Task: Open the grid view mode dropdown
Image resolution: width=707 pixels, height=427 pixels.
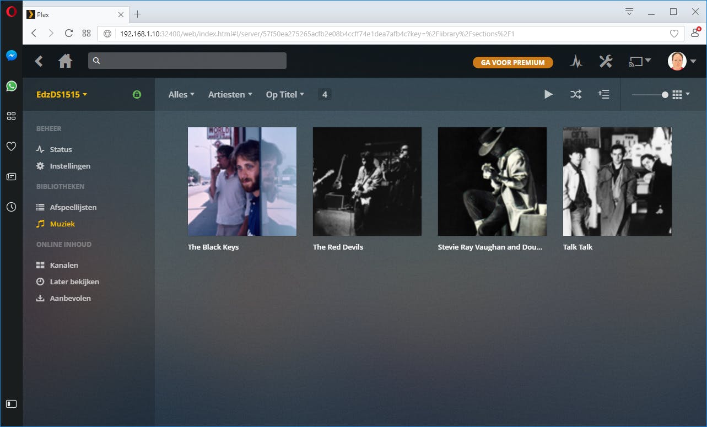Action: (x=681, y=95)
